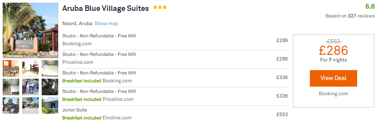
Task: Select the Junior Suite Elvoline.com offer
Action: click(x=175, y=114)
